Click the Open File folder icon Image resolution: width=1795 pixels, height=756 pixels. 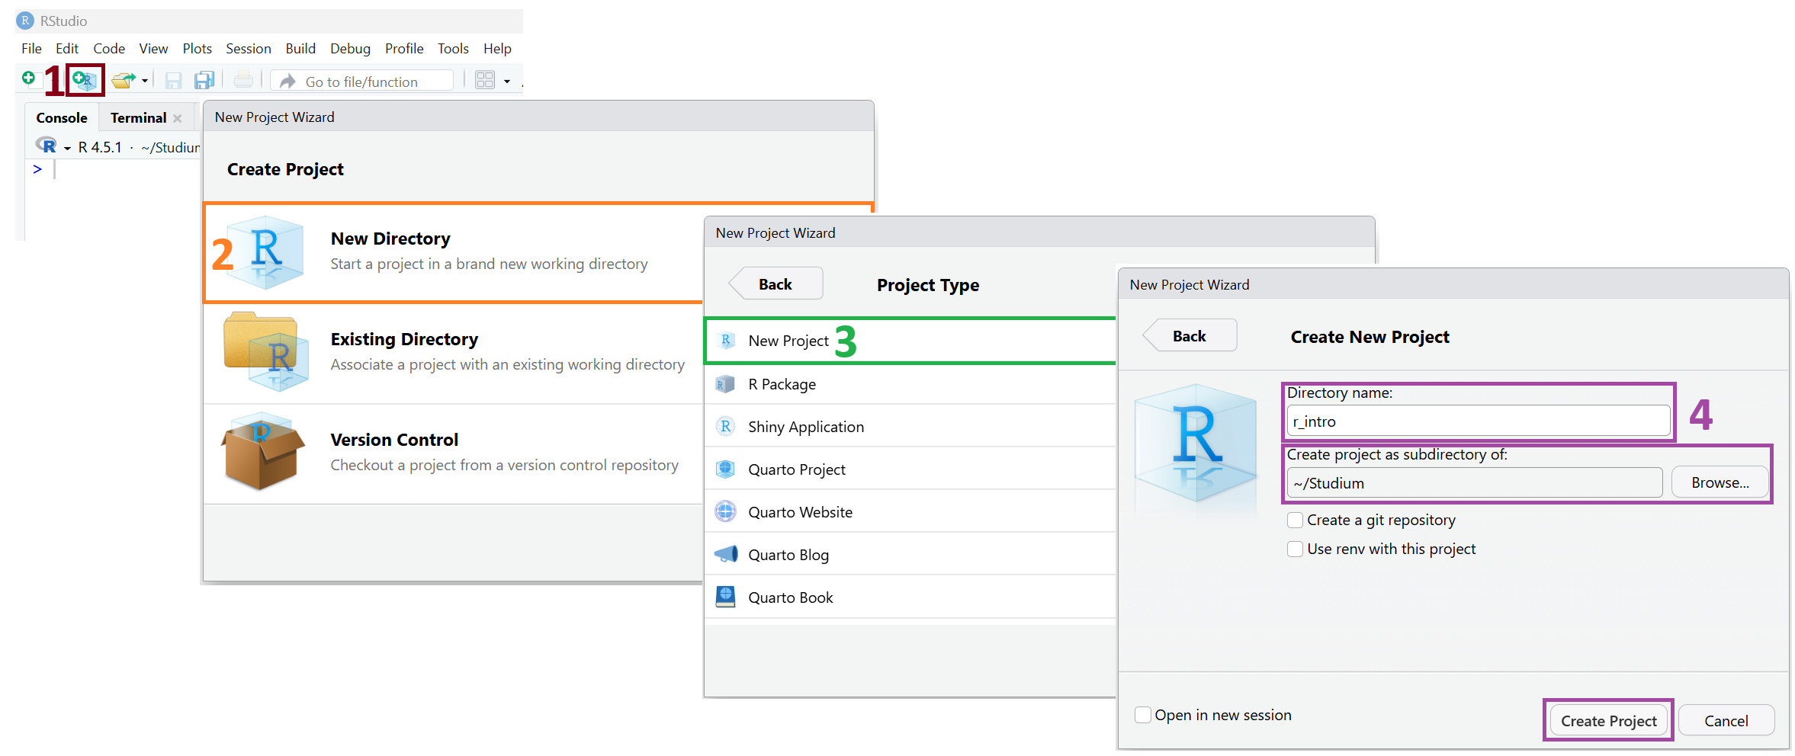coord(123,80)
